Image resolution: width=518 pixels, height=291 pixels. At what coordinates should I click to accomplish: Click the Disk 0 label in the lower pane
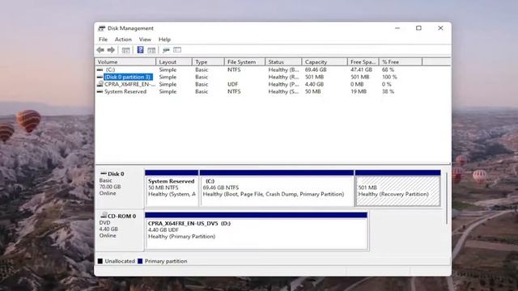pos(116,174)
